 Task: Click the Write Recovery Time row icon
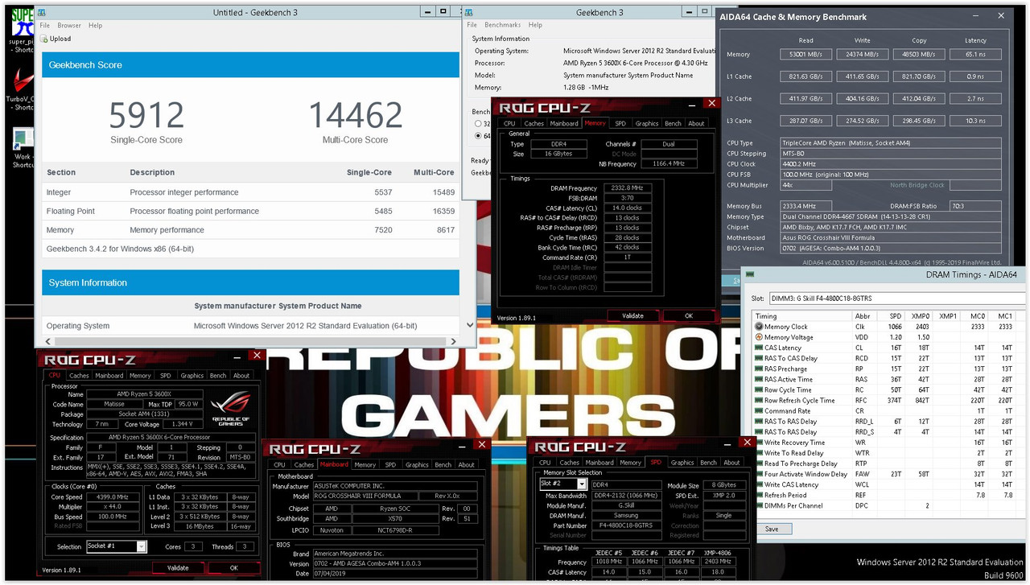coord(759,442)
